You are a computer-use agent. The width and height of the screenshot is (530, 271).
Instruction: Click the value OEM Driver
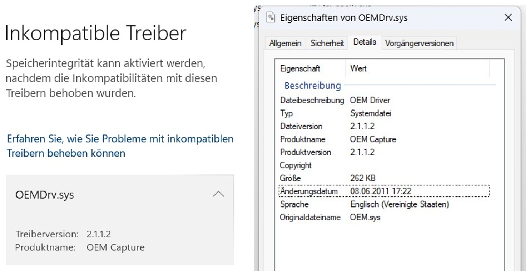tap(370, 100)
